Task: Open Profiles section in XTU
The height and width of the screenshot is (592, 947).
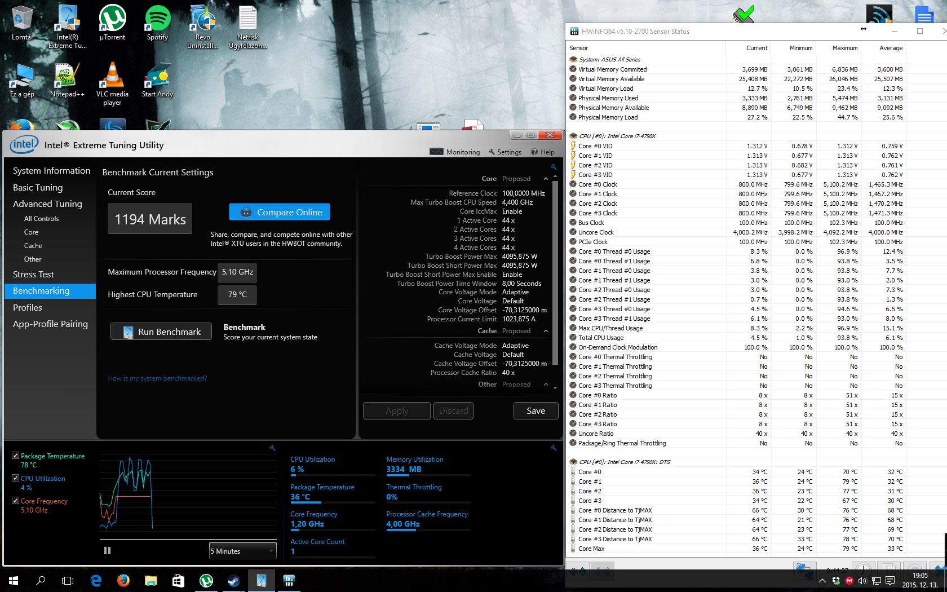Action: point(28,307)
